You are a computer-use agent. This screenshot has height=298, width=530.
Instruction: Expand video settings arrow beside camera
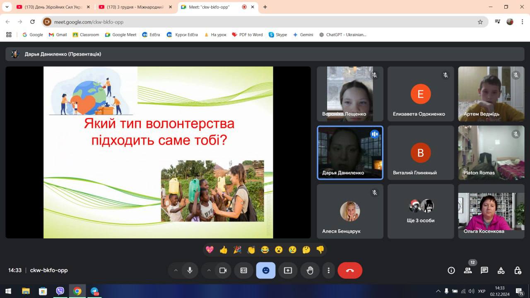[x=209, y=270]
